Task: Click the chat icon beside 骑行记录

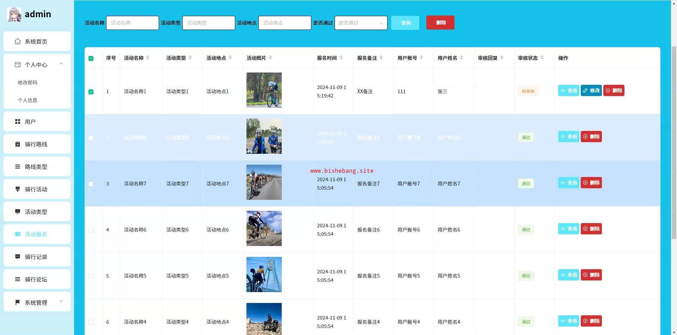Action: tap(18, 257)
